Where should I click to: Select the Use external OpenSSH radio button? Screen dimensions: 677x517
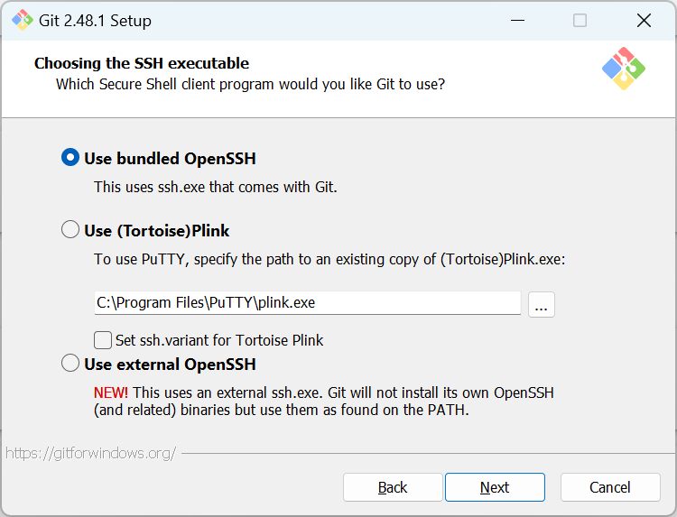coord(70,363)
